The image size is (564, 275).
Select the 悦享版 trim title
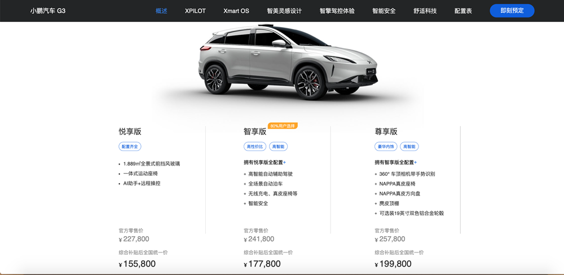pyautogui.click(x=130, y=131)
